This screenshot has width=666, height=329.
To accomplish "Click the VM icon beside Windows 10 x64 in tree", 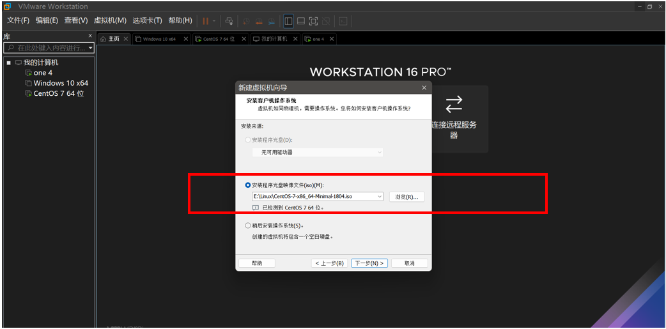I will [x=29, y=83].
